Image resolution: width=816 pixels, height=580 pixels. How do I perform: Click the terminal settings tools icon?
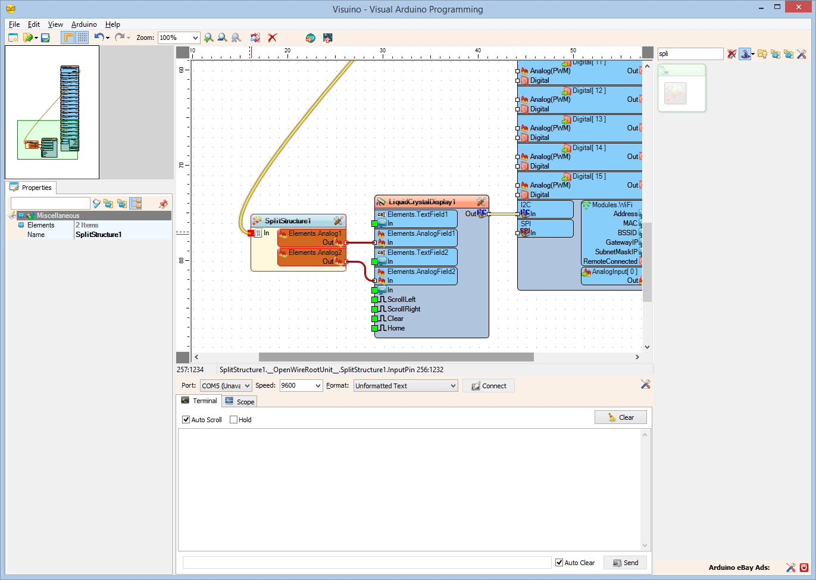[x=645, y=385]
